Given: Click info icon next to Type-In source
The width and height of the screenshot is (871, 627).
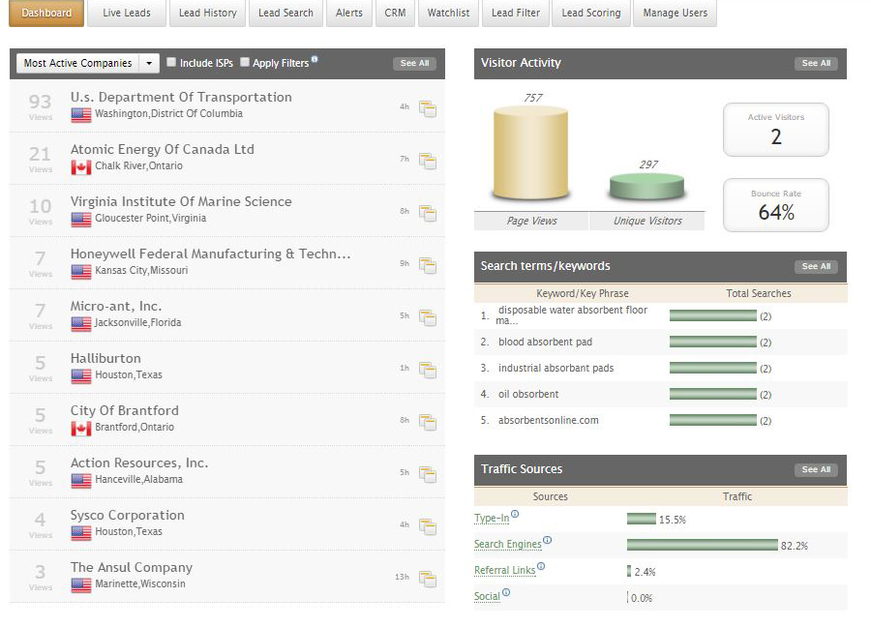Looking at the screenshot, I should click(515, 515).
